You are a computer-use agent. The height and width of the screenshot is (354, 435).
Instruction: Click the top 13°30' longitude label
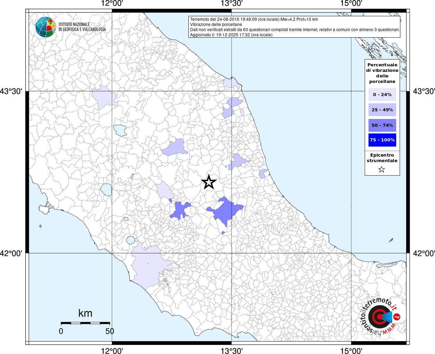tap(231, 4)
